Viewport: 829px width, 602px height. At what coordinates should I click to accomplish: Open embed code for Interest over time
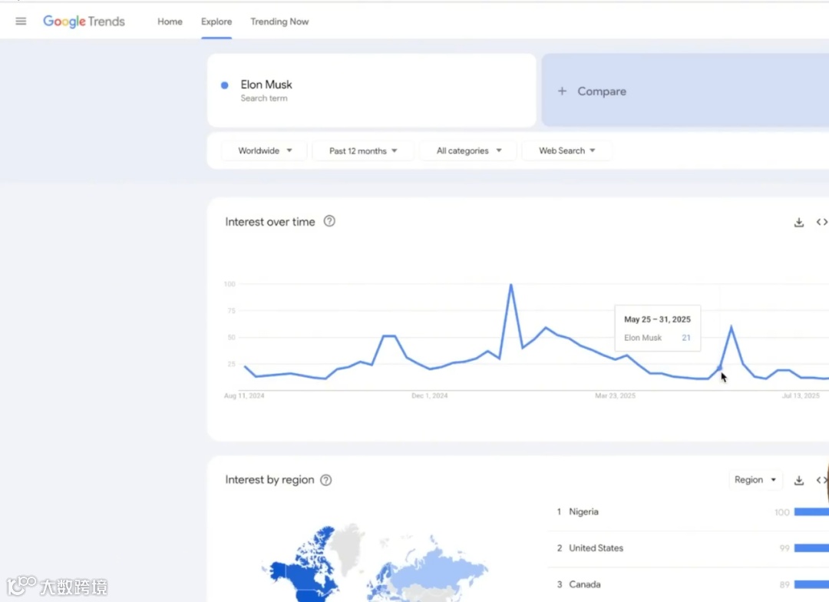click(x=821, y=222)
